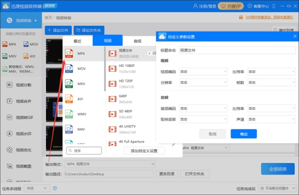Switch to the 最近 tab
This screenshot has height=195, width=299.
[x=77, y=41]
